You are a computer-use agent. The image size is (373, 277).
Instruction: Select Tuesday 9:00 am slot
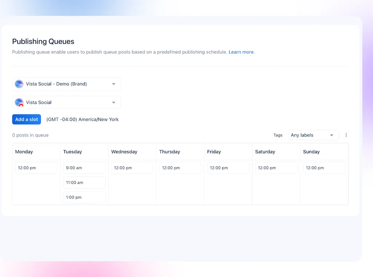pos(84,168)
